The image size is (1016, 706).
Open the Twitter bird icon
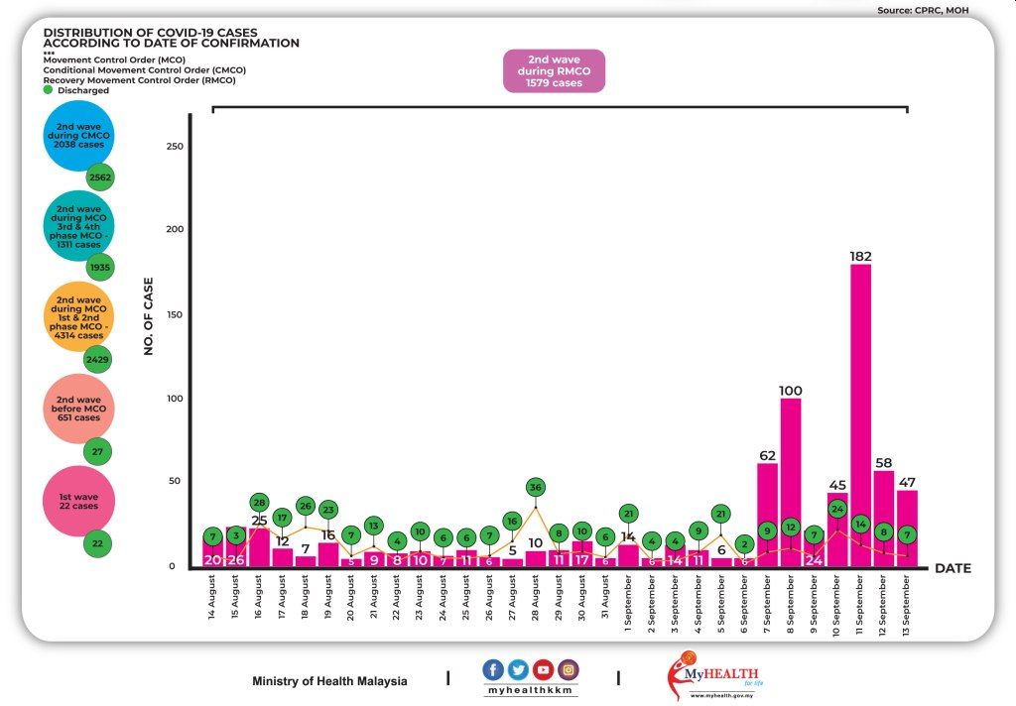click(518, 669)
